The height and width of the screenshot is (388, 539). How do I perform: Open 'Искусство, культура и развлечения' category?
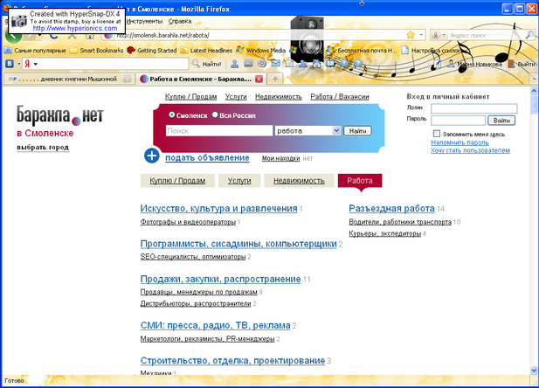click(x=218, y=209)
